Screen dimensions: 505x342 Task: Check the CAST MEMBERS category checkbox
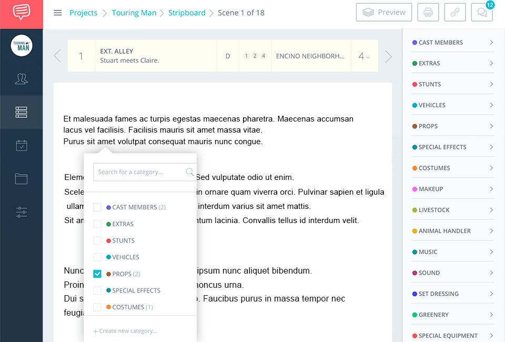tap(97, 207)
